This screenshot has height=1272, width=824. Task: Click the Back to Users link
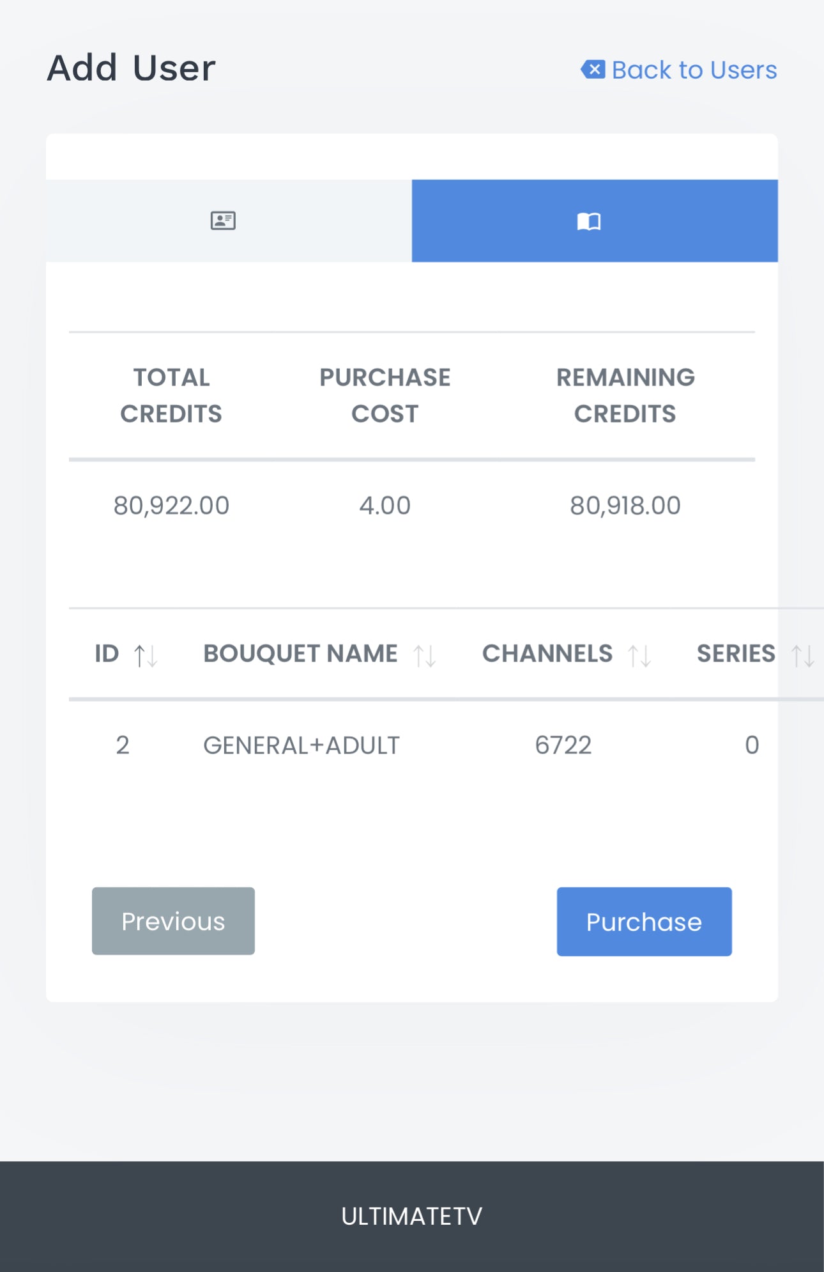click(694, 70)
